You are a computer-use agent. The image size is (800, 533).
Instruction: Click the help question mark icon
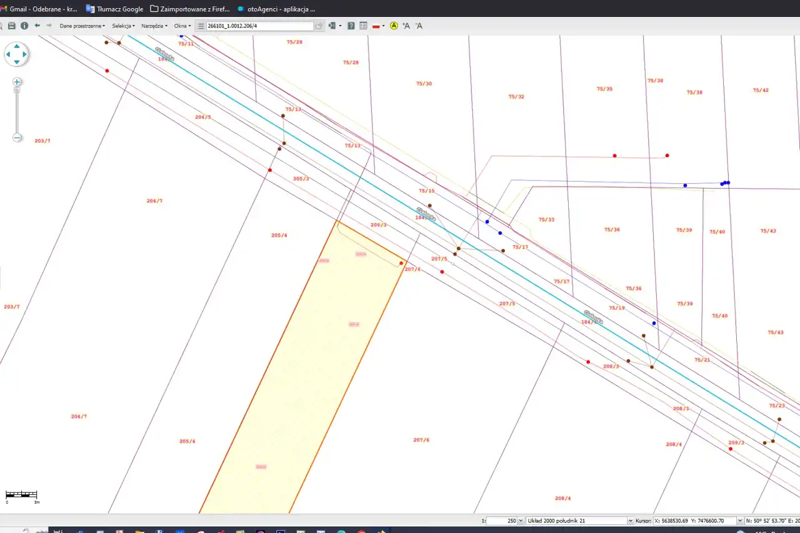coord(351,26)
